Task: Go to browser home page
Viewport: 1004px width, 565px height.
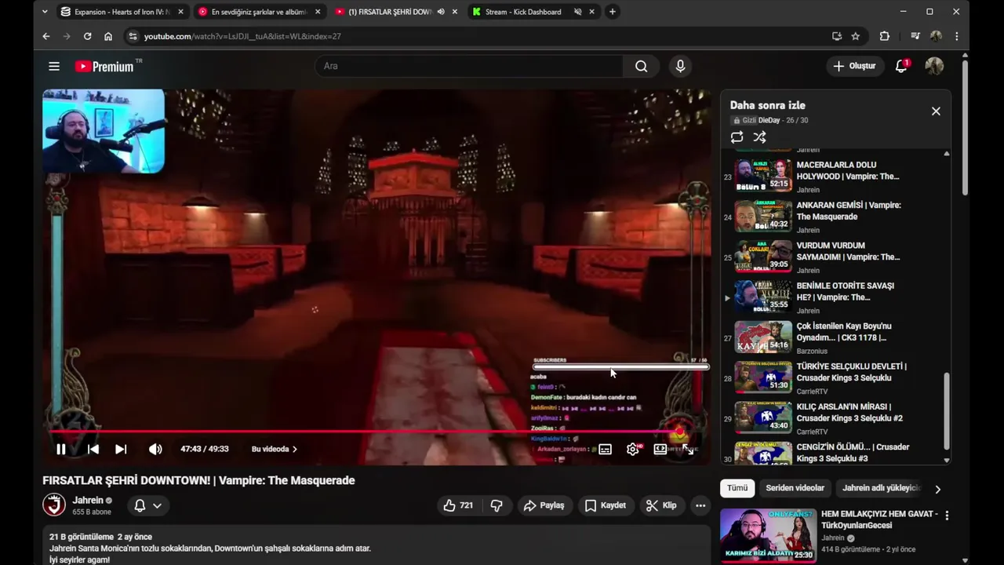Action: pos(108,36)
